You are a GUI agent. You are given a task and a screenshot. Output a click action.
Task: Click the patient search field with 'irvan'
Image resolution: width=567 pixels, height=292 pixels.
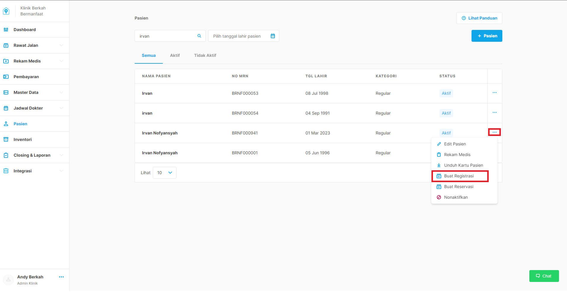pyautogui.click(x=170, y=36)
